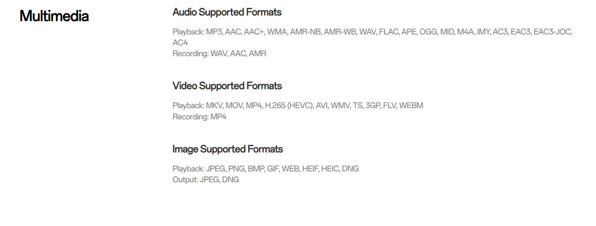Click the AC4 text on the wrapped line
Image resolution: width=596 pixels, height=226 pixels.
point(180,43)
